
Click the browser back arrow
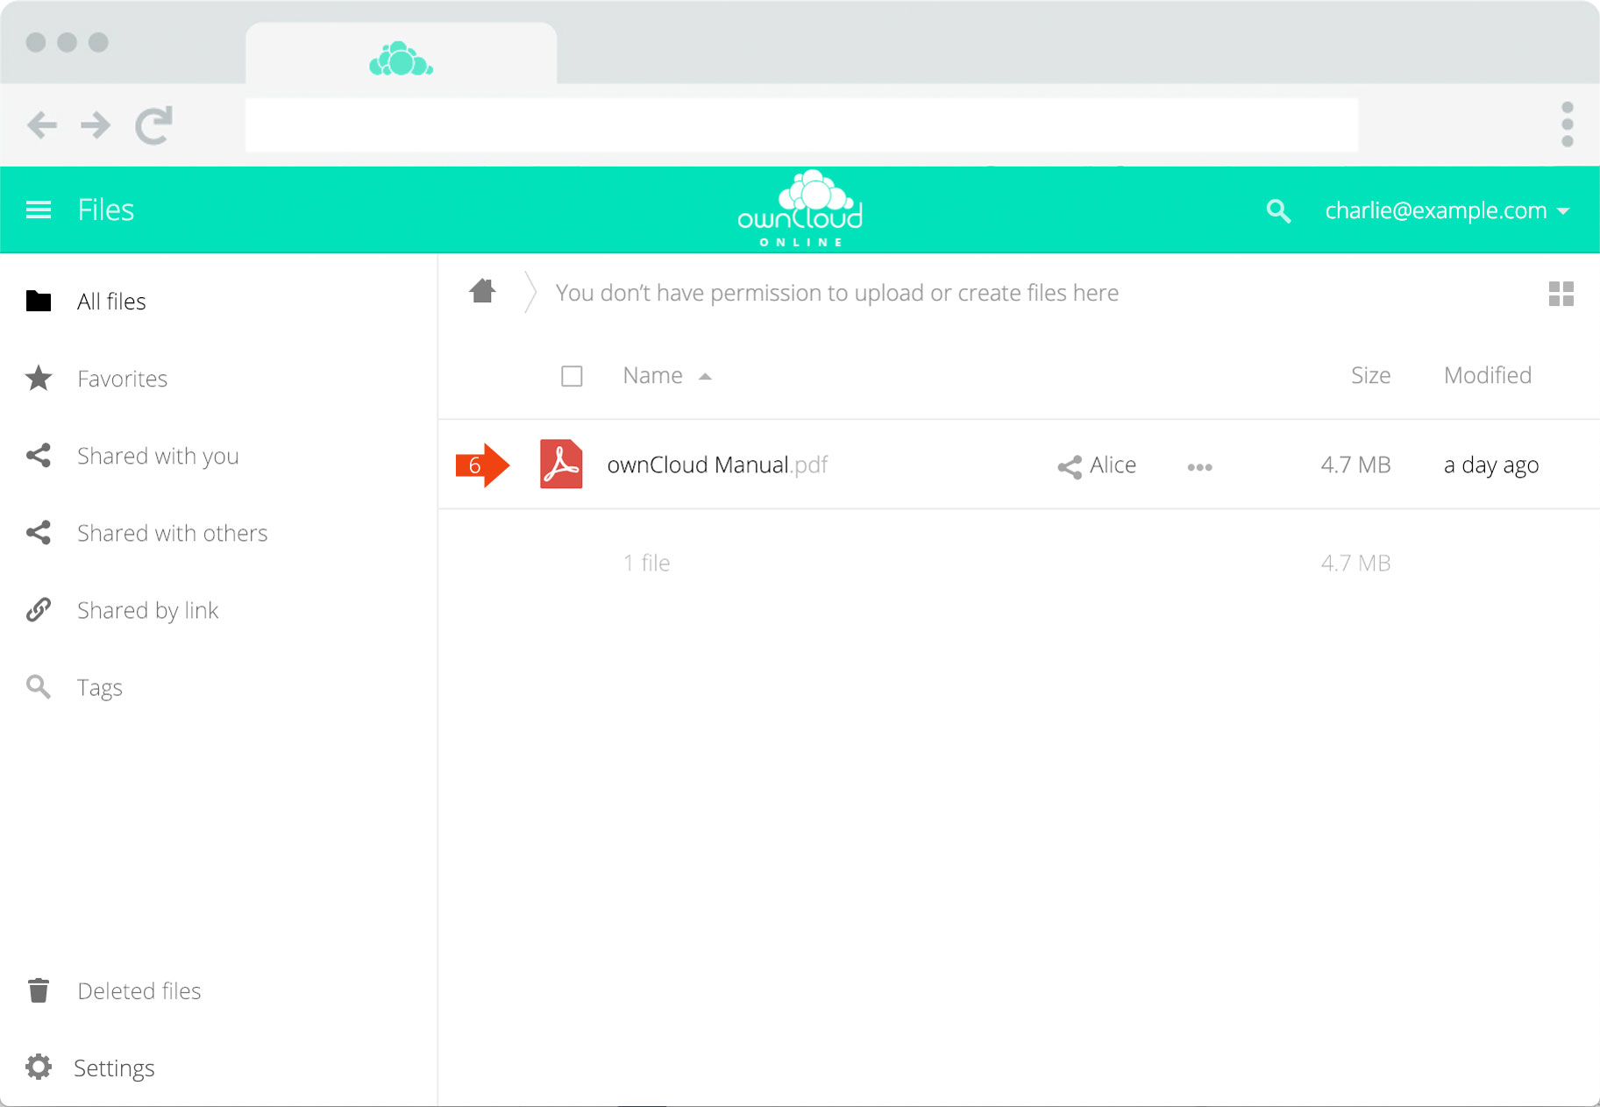click(x=42, y=125)
